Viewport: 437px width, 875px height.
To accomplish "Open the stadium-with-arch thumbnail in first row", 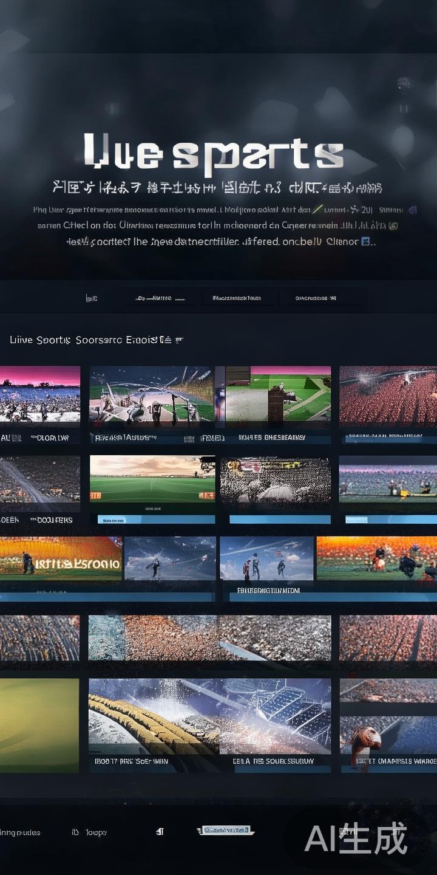I will coord(151,394).
